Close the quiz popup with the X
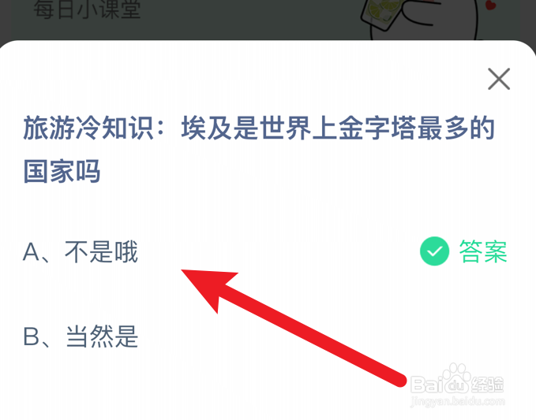Screen dimensions: 536x420 tap(499, 79)
